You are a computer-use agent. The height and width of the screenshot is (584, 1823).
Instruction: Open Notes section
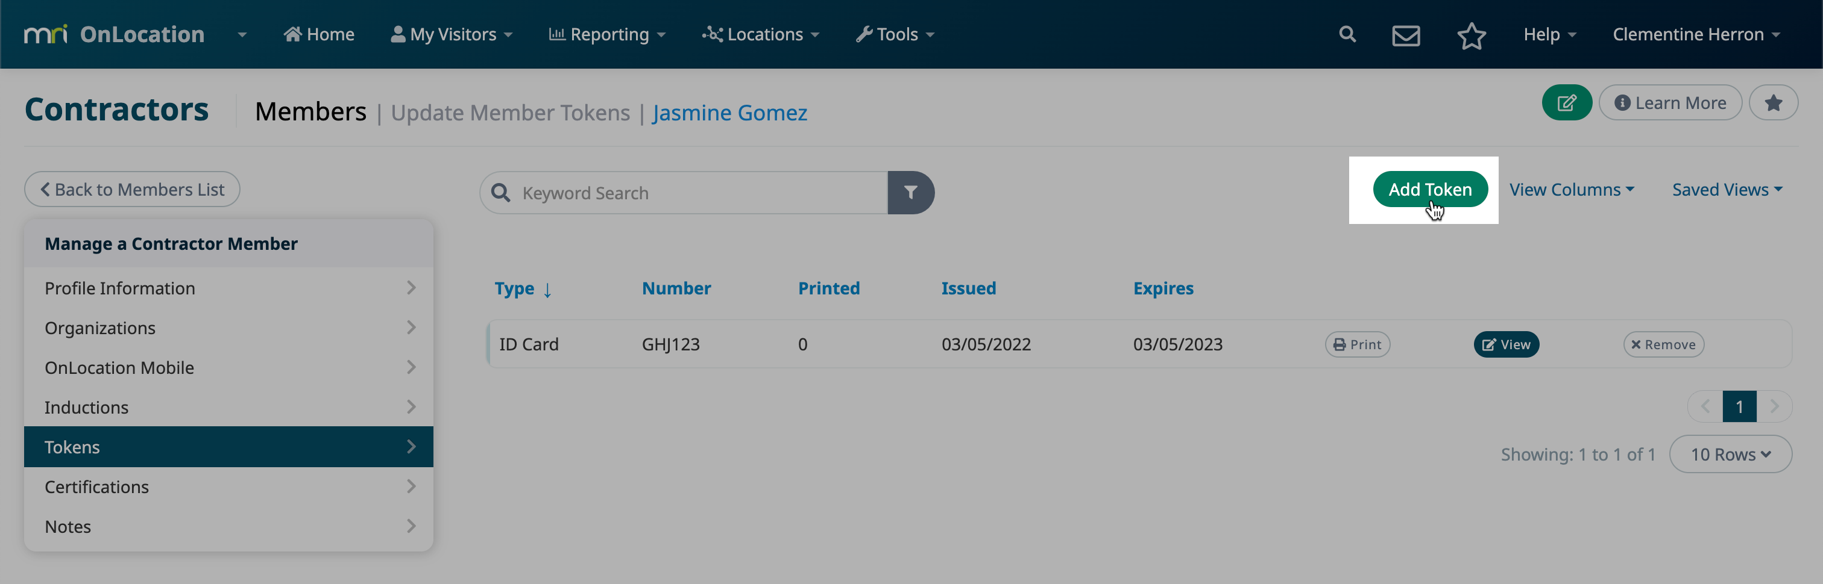[228, 526]
